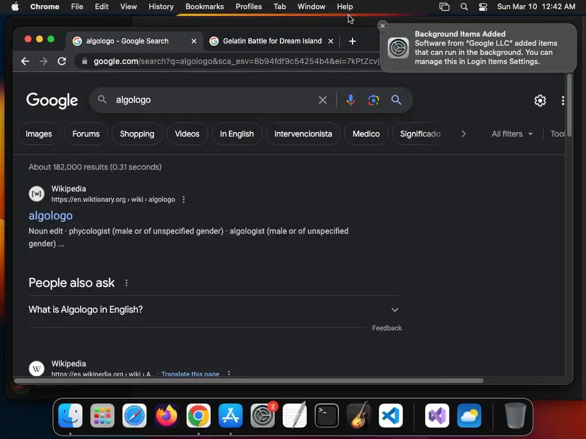Image resolution: width=586 pixels, height=439 pixels.
Task: Launch GarageBand from the dock
Action: pyautogui.click(x=358, y=416)
